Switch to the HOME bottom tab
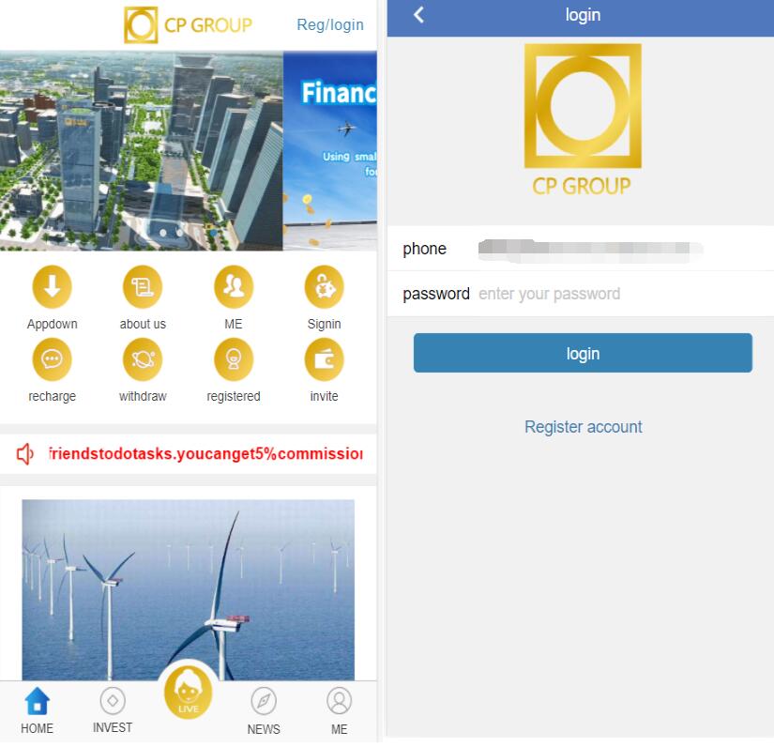The height and width of the screenshot is (747, 774). (x=37, y=710)
